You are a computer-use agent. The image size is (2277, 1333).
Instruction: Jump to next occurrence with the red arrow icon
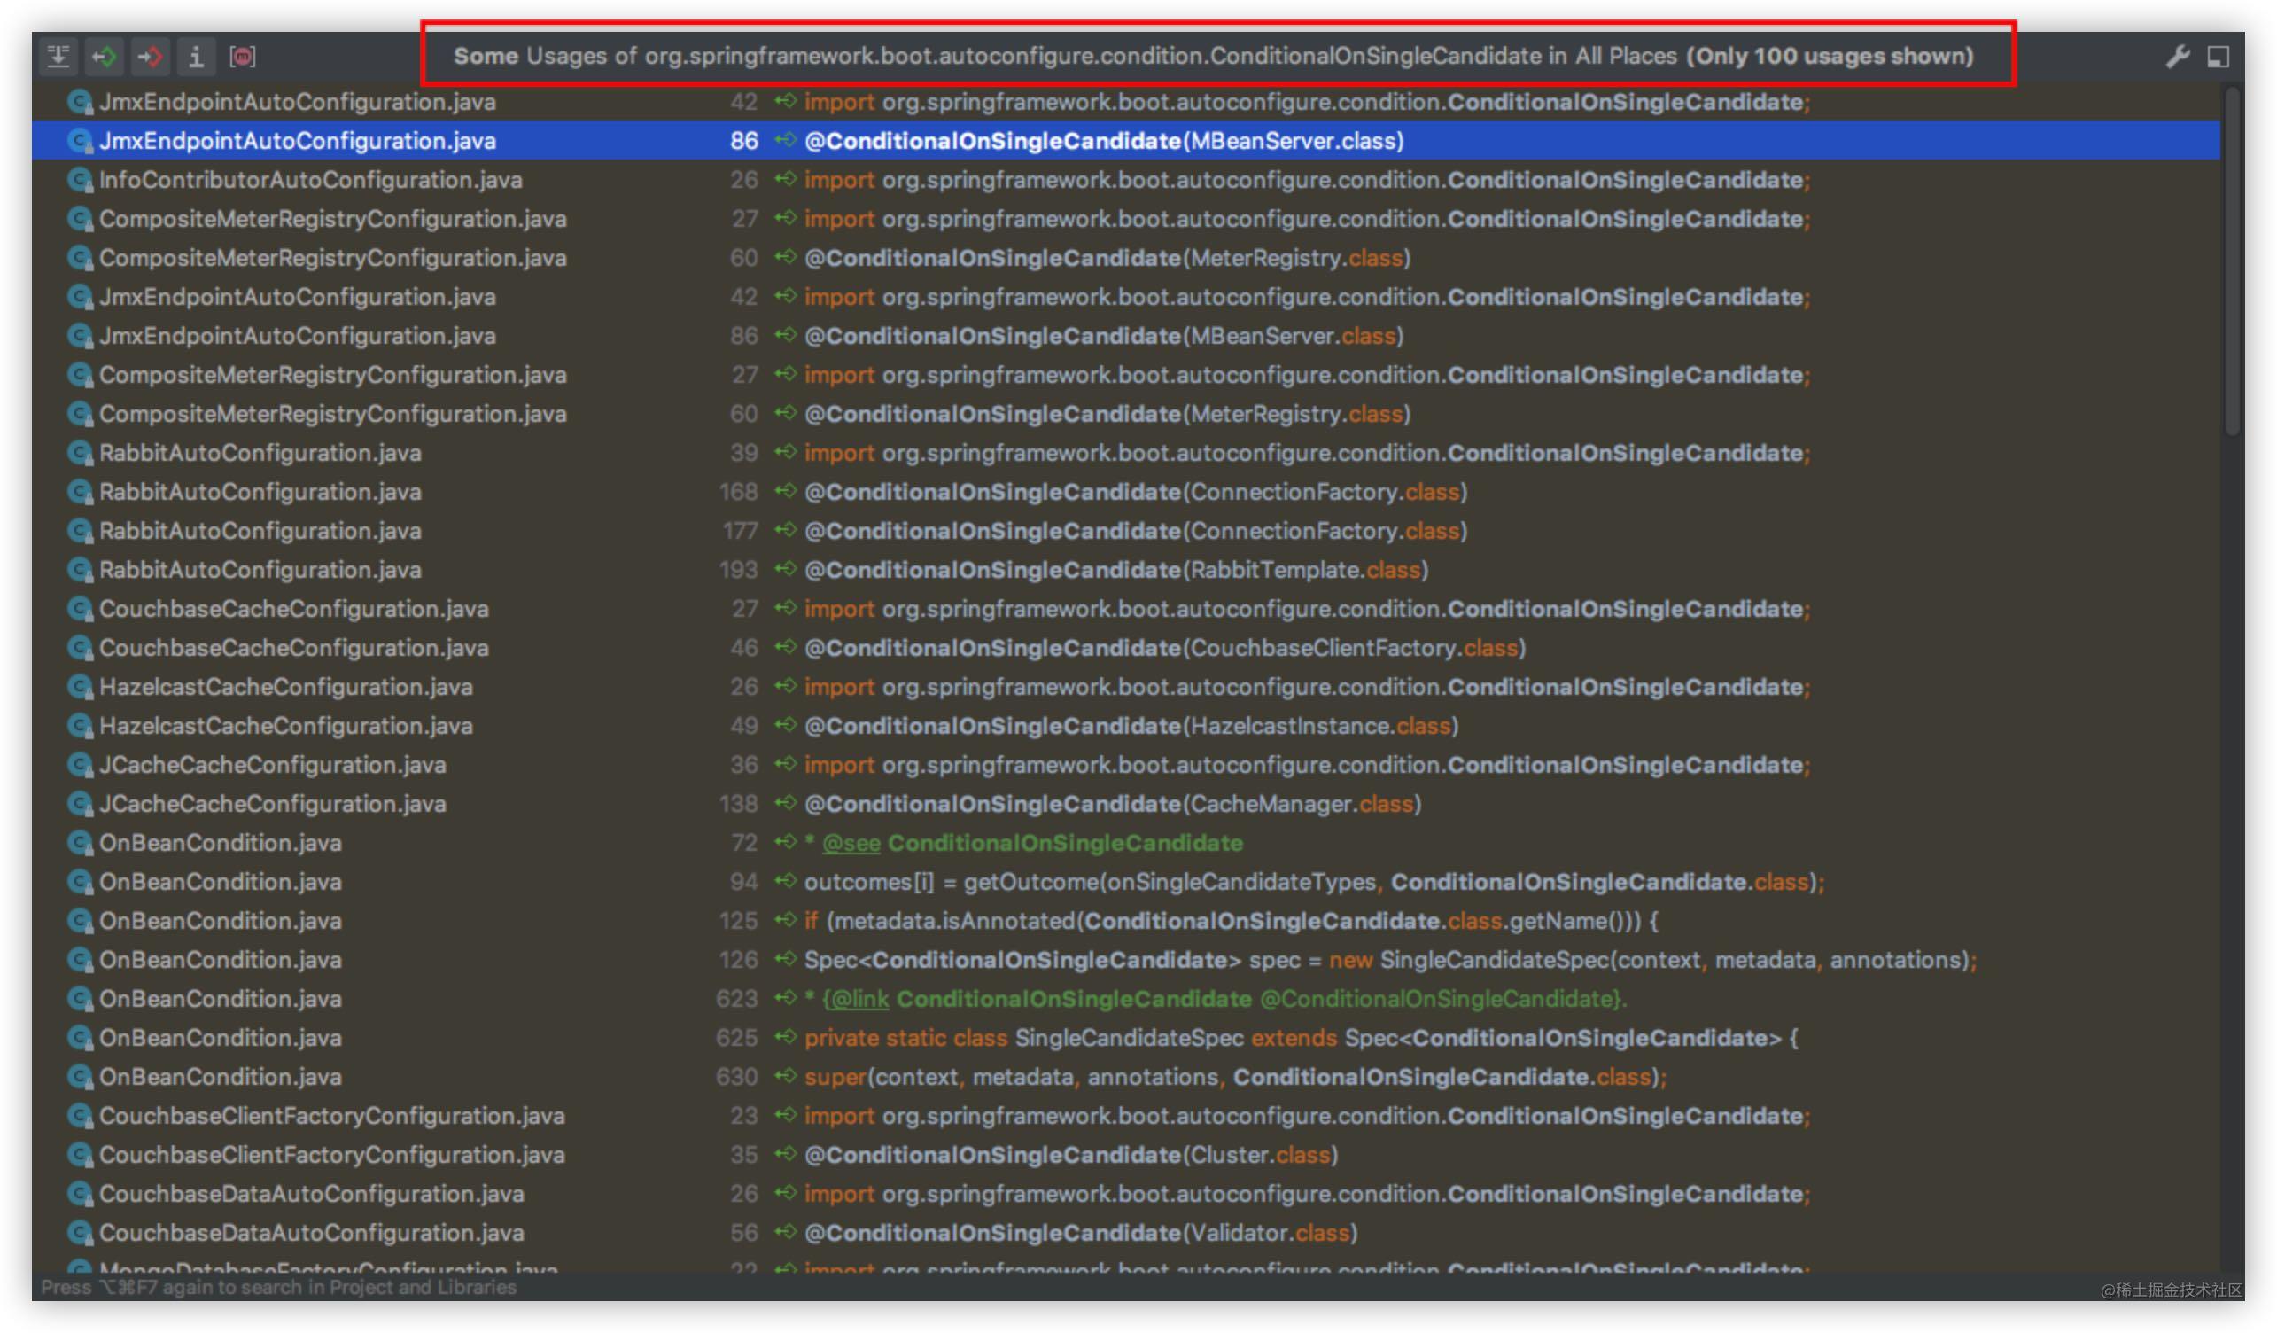pyautogui.click(x=152, y=56)
